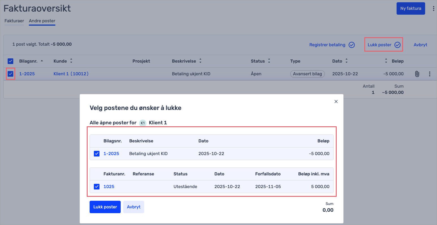437x225 pixels.
Task: Sort by the Beskrivelse column
Action: pyautogui.click(x=200, y=61)
